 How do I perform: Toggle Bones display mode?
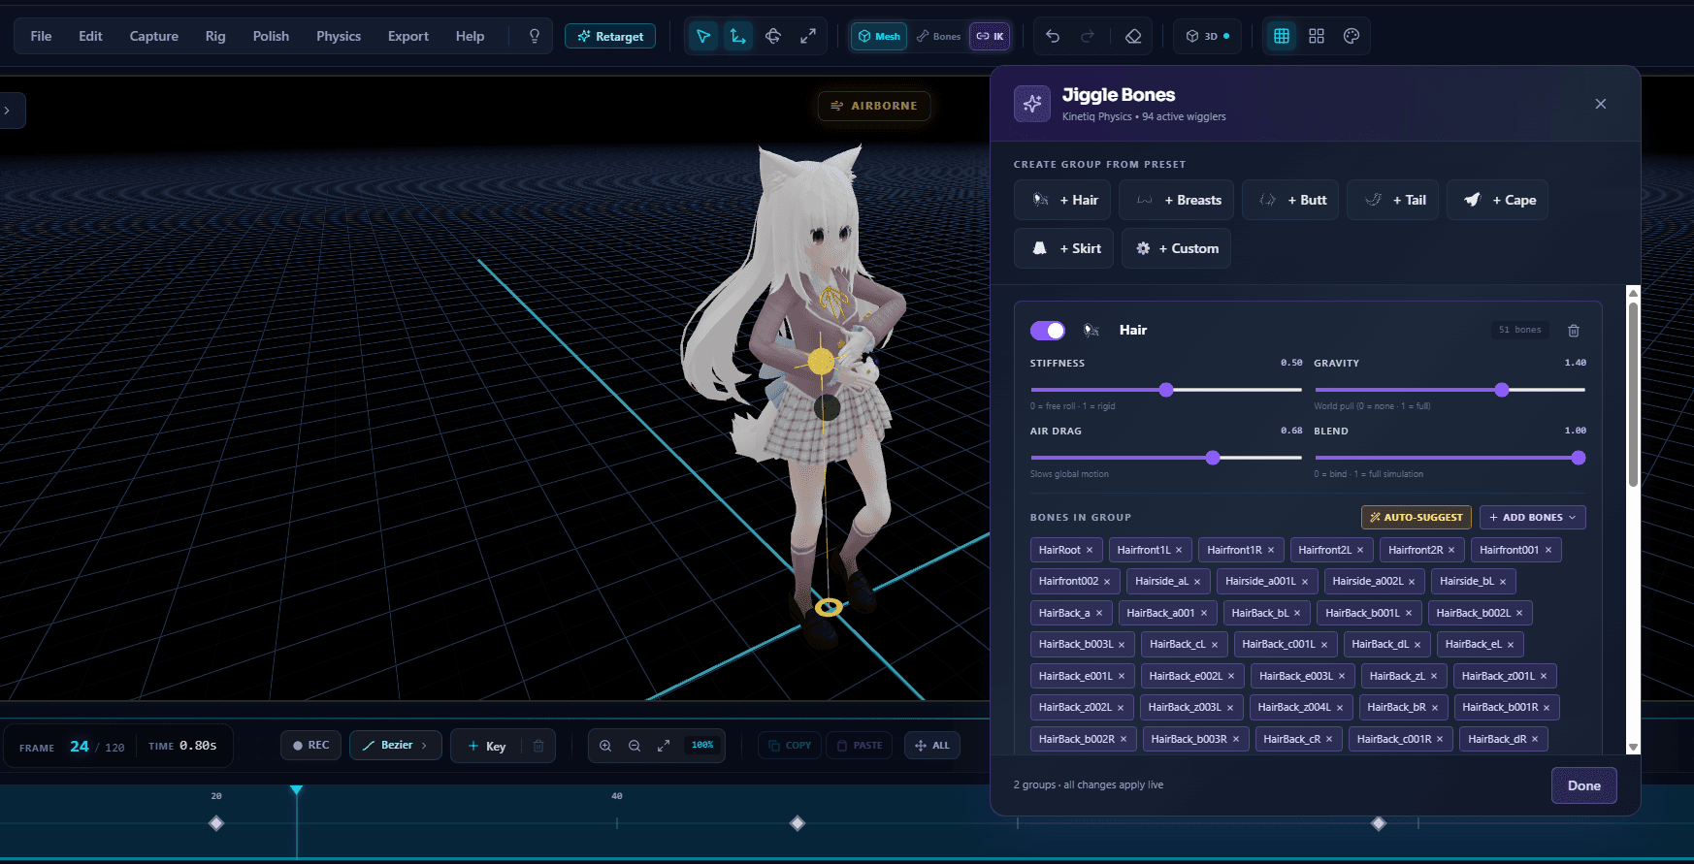coord(938,36)
